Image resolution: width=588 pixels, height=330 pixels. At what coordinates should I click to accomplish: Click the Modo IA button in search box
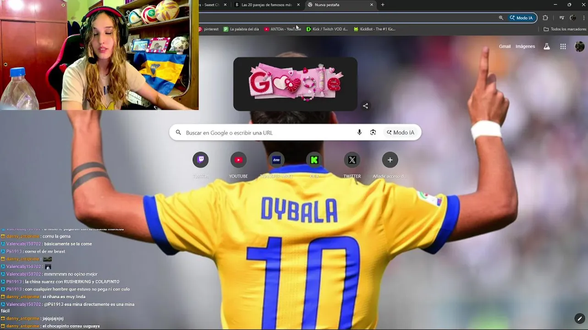coord(400,132)
